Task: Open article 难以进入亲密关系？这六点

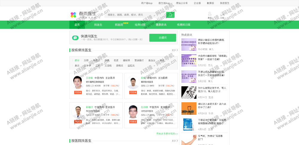Action: (x=212, y=106)
